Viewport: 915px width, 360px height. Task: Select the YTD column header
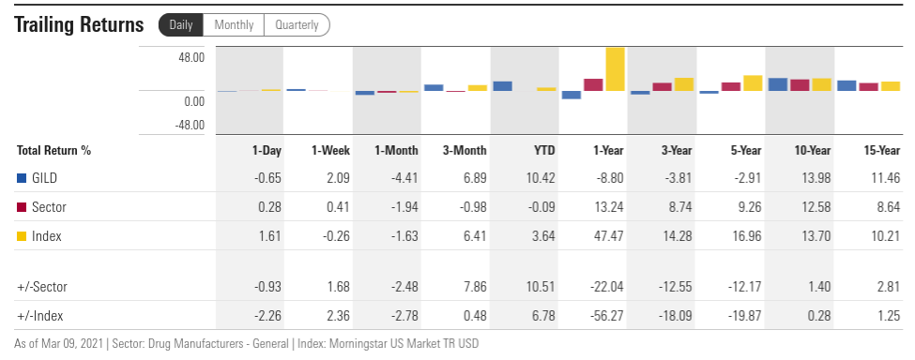coord(544,150)
